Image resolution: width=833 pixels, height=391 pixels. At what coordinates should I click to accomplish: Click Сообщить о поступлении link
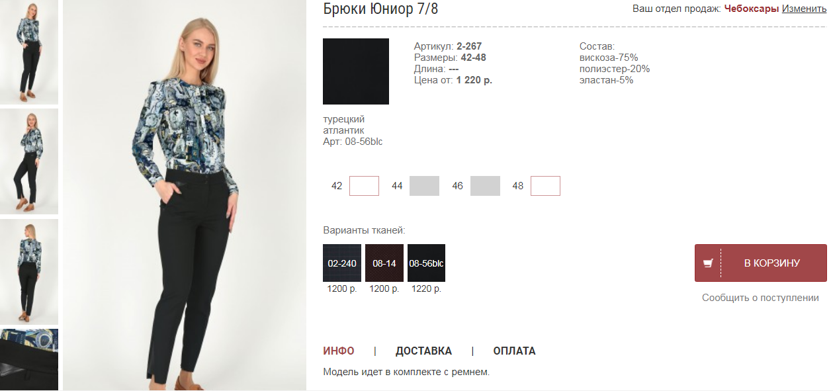pos(760,298)
